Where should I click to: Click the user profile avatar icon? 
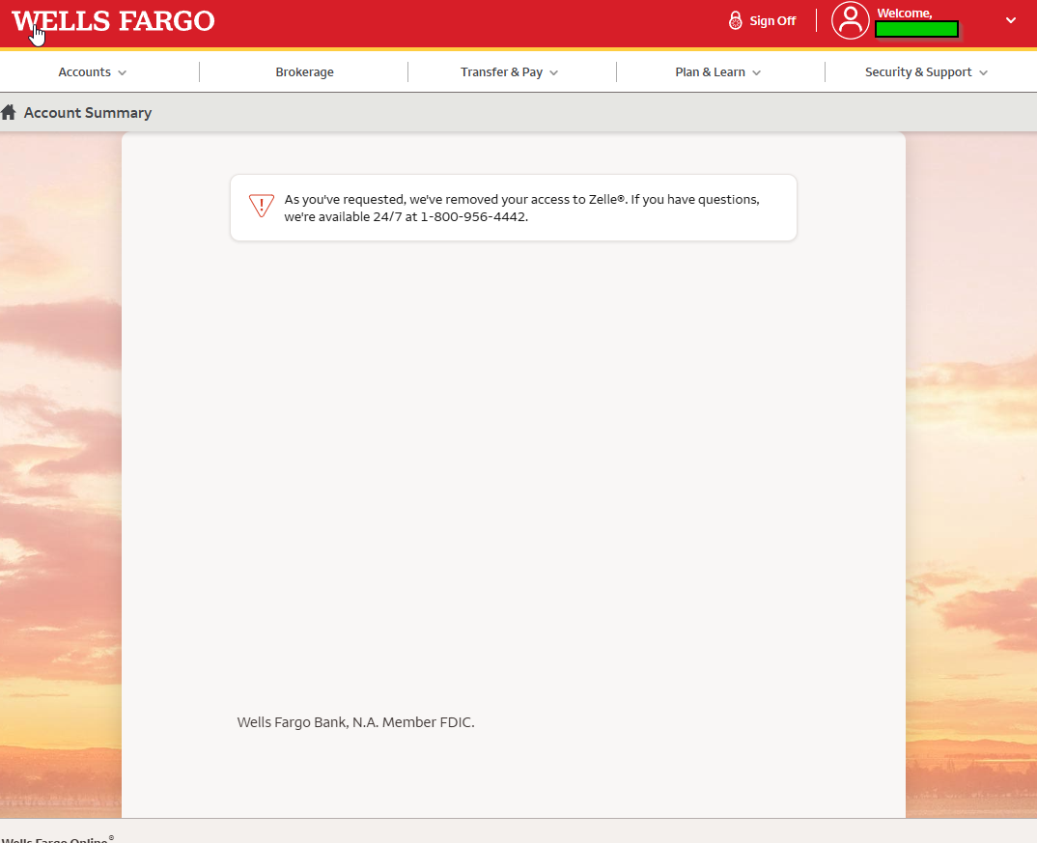pos(851,20)
